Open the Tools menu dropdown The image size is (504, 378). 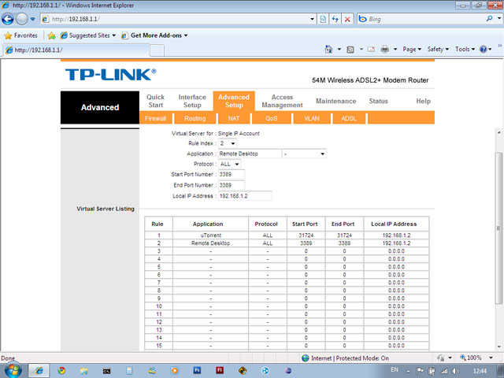[465, 49]
